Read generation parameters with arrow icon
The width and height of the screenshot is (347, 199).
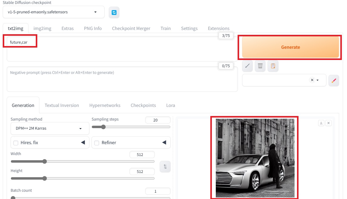(247, 66)
